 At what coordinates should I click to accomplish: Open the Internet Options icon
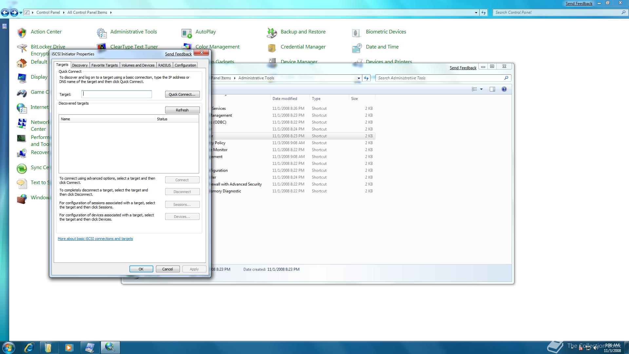(x=22, y=108)
